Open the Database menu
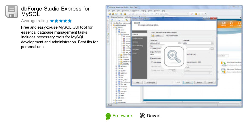Viewport: 248px width, 128px height. click(125, 11)
